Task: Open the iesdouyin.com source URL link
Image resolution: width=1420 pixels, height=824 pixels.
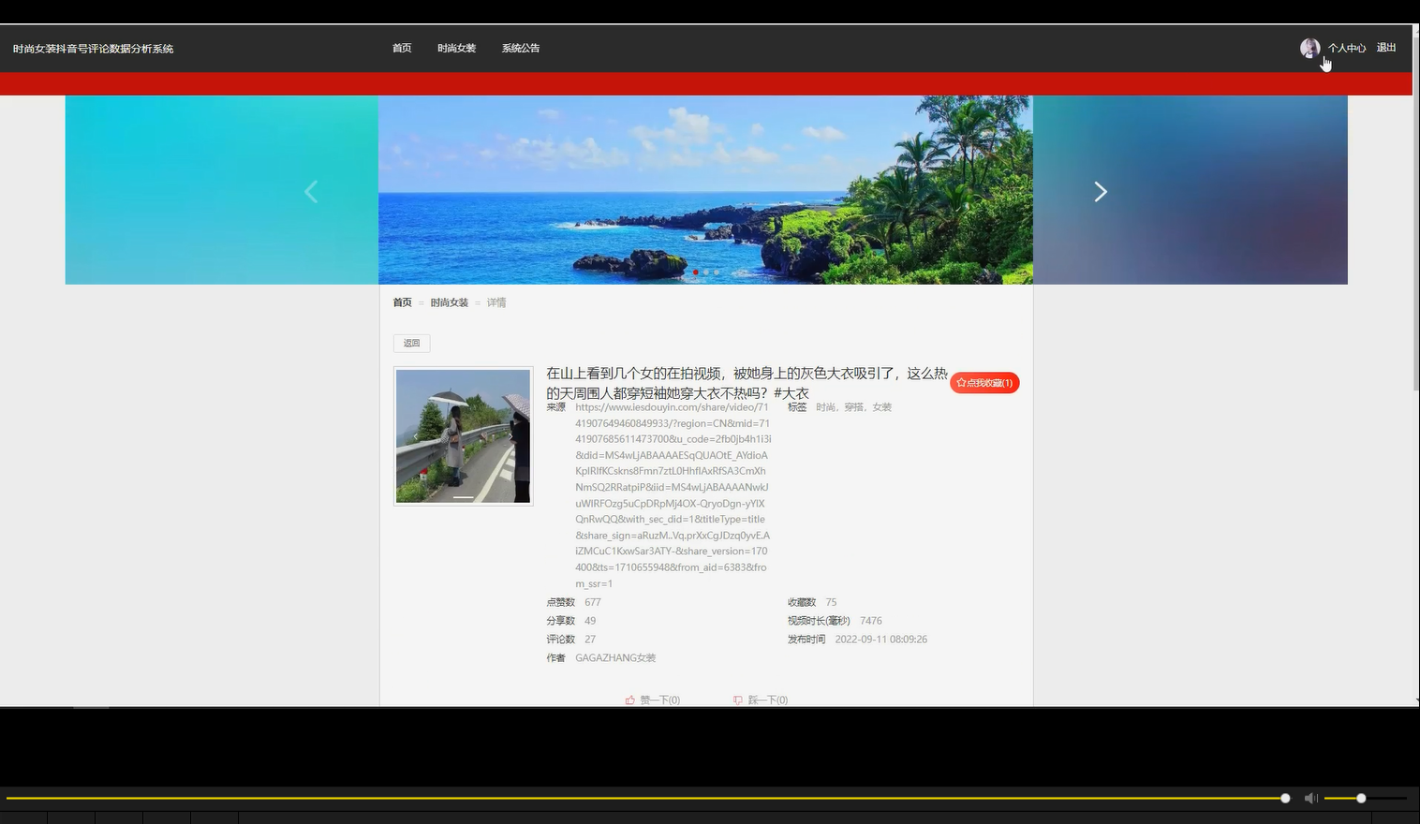Action: (673, 495)
